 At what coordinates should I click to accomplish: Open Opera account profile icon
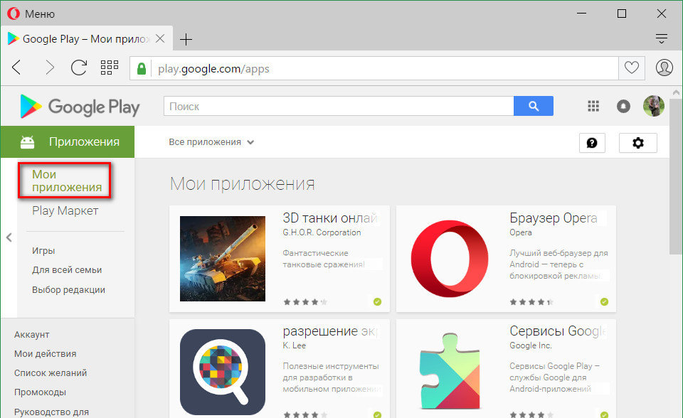coord(665,68)
